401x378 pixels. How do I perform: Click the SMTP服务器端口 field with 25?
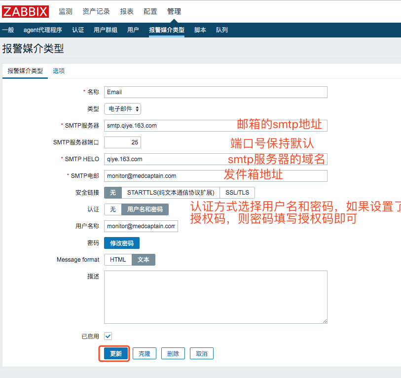122,142
